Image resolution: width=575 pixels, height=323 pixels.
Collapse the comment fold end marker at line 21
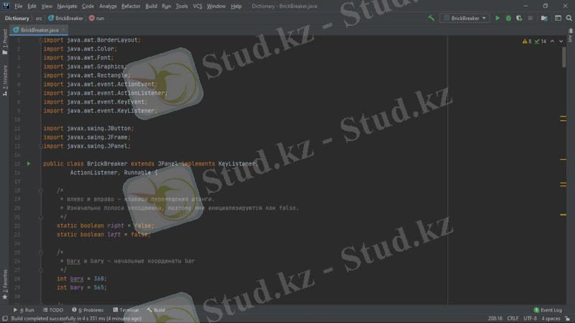tap(41, 217)
